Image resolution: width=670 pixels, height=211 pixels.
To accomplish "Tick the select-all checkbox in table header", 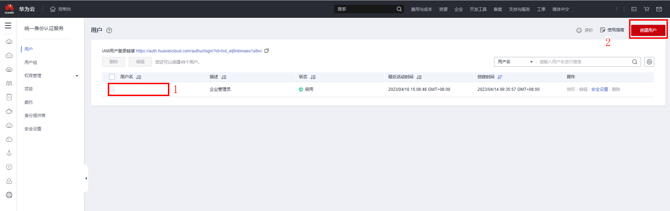I will [x=112, y=77].
